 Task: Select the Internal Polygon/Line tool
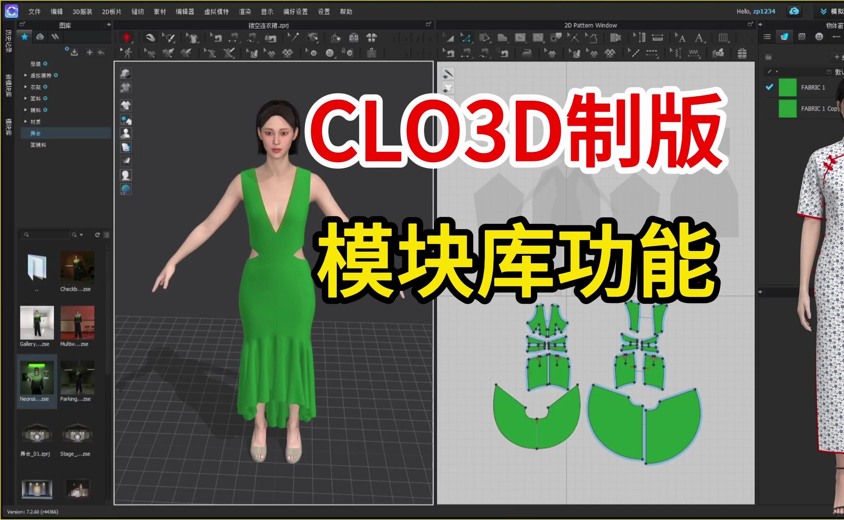(x=520, y=38)
